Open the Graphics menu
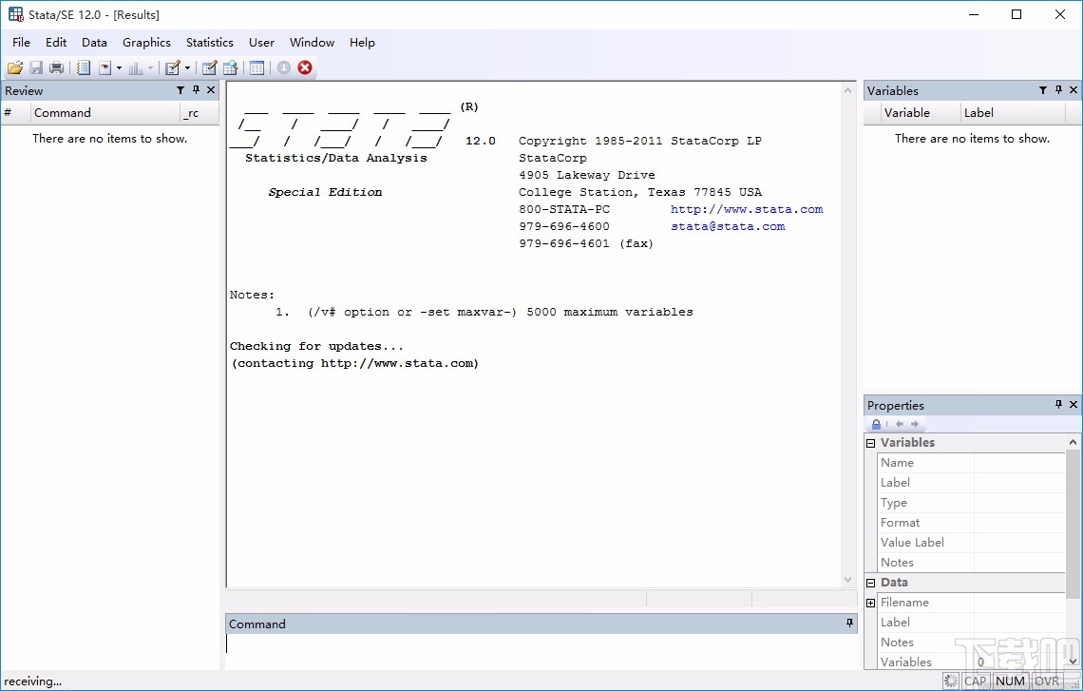 pyautogui.click(x=146, y=42)
